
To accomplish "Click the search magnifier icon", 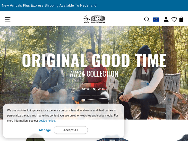I will 147,19.
